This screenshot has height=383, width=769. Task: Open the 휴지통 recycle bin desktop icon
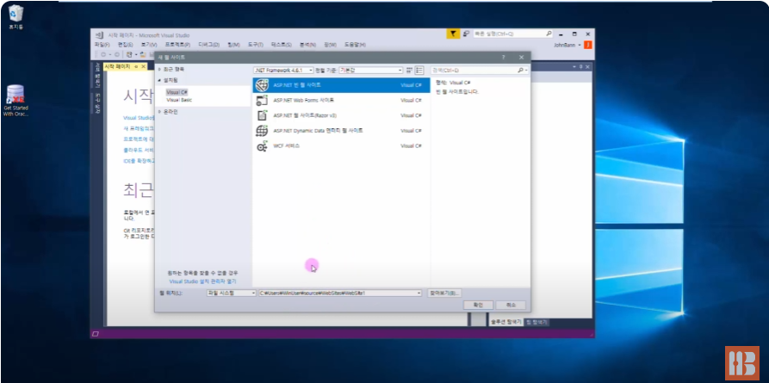pos(16,18)
